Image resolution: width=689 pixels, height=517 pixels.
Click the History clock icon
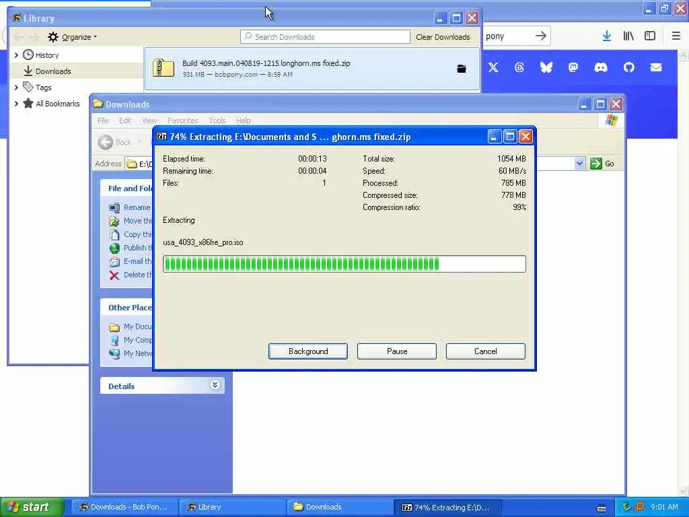[x=28, y=55]
